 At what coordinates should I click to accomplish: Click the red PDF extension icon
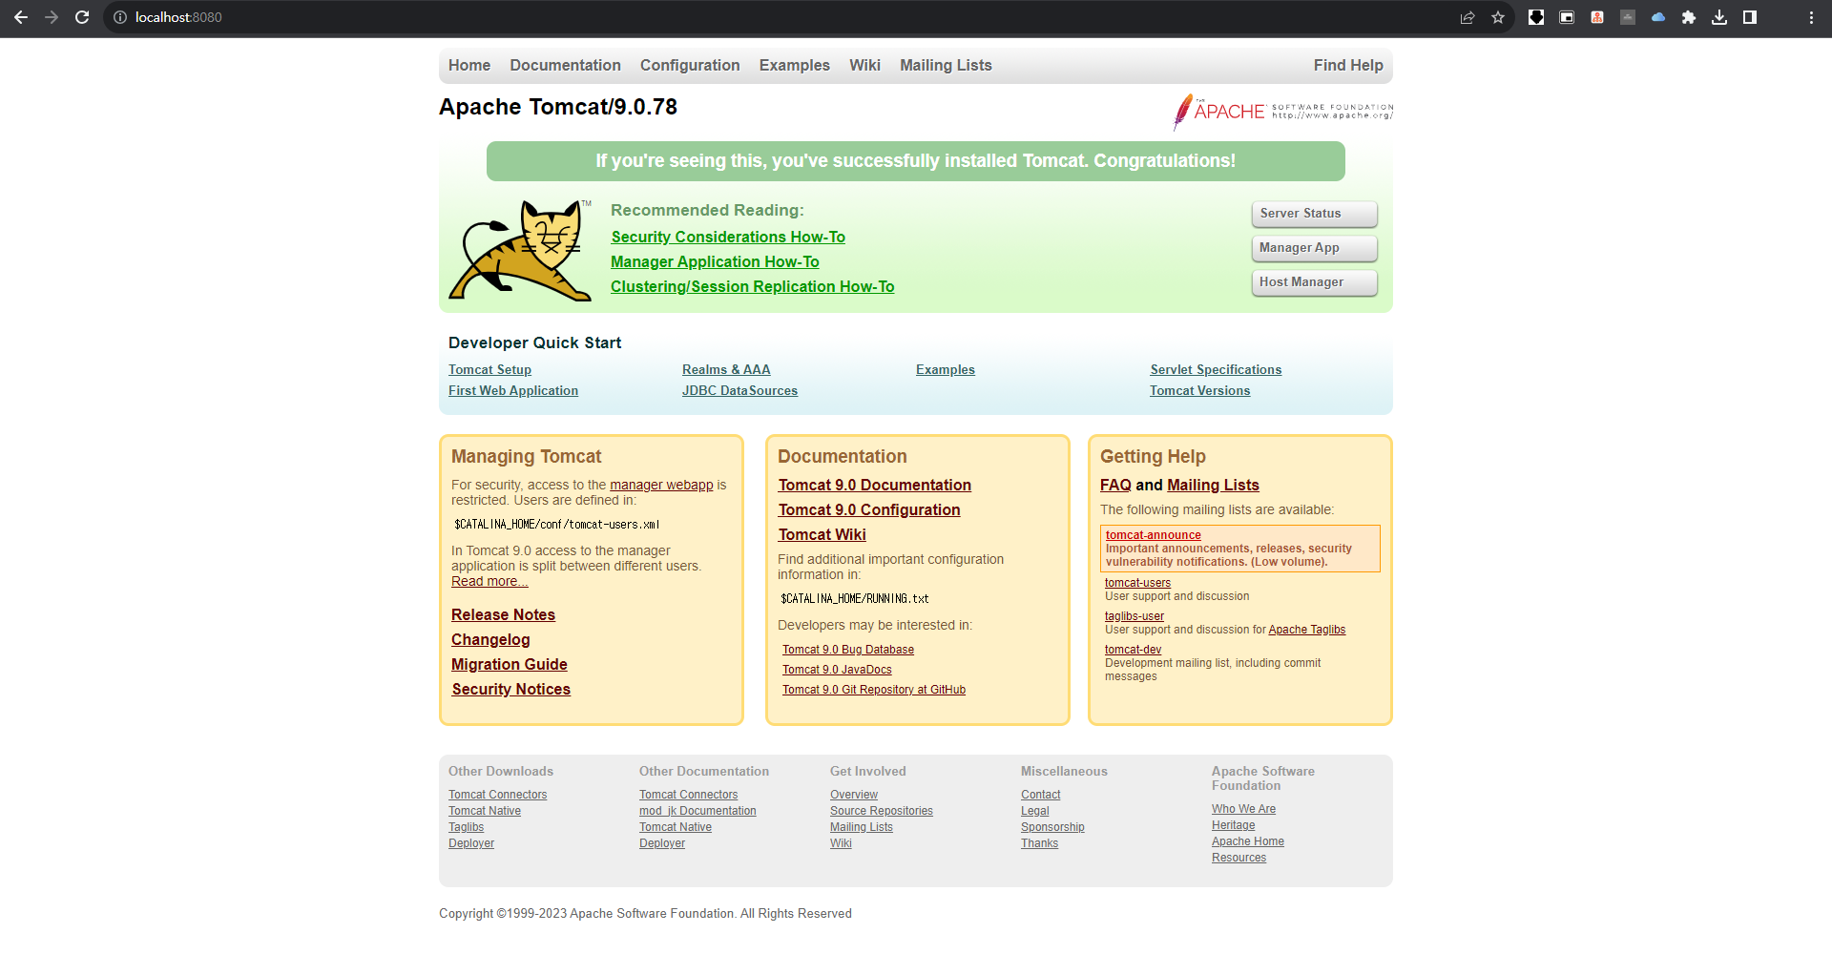tap(1597, 17)
